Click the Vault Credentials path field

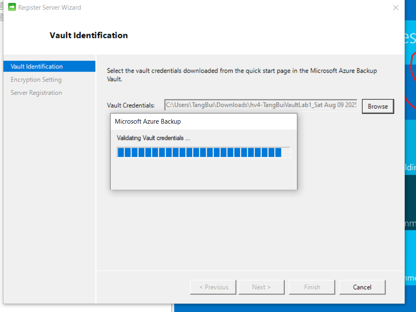261,105
